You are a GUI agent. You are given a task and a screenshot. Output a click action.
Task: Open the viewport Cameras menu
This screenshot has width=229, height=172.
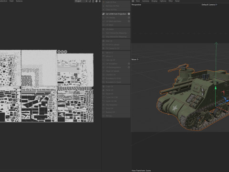pos(146,1)
